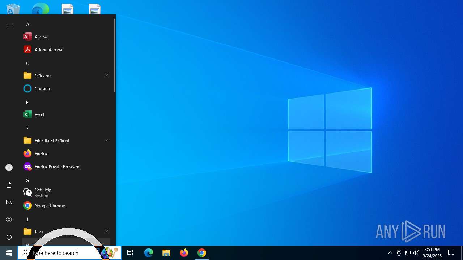The width and height of the screenshot is (463, 260).
Task: Show hidden system tray icons
Action: pos(390,253)
